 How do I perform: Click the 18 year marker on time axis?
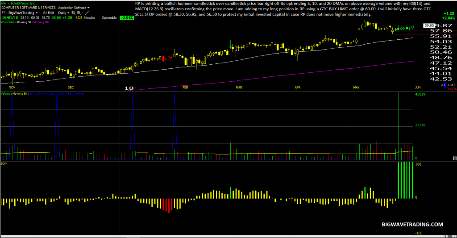[x=129, y=88]
